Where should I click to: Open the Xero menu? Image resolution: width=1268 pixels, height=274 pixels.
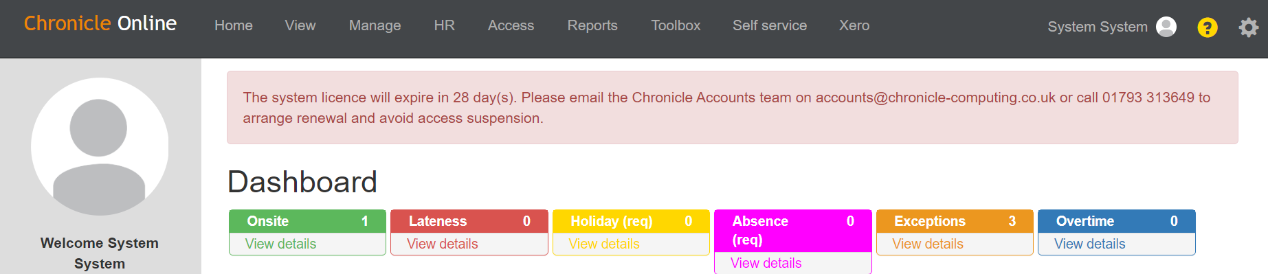854,25
